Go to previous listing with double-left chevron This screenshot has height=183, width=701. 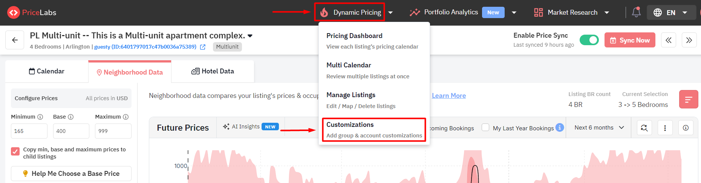[668, 40]
